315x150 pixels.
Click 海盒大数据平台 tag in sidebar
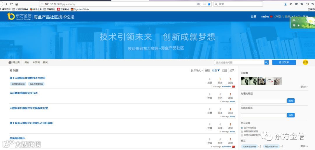click(271, 146)
